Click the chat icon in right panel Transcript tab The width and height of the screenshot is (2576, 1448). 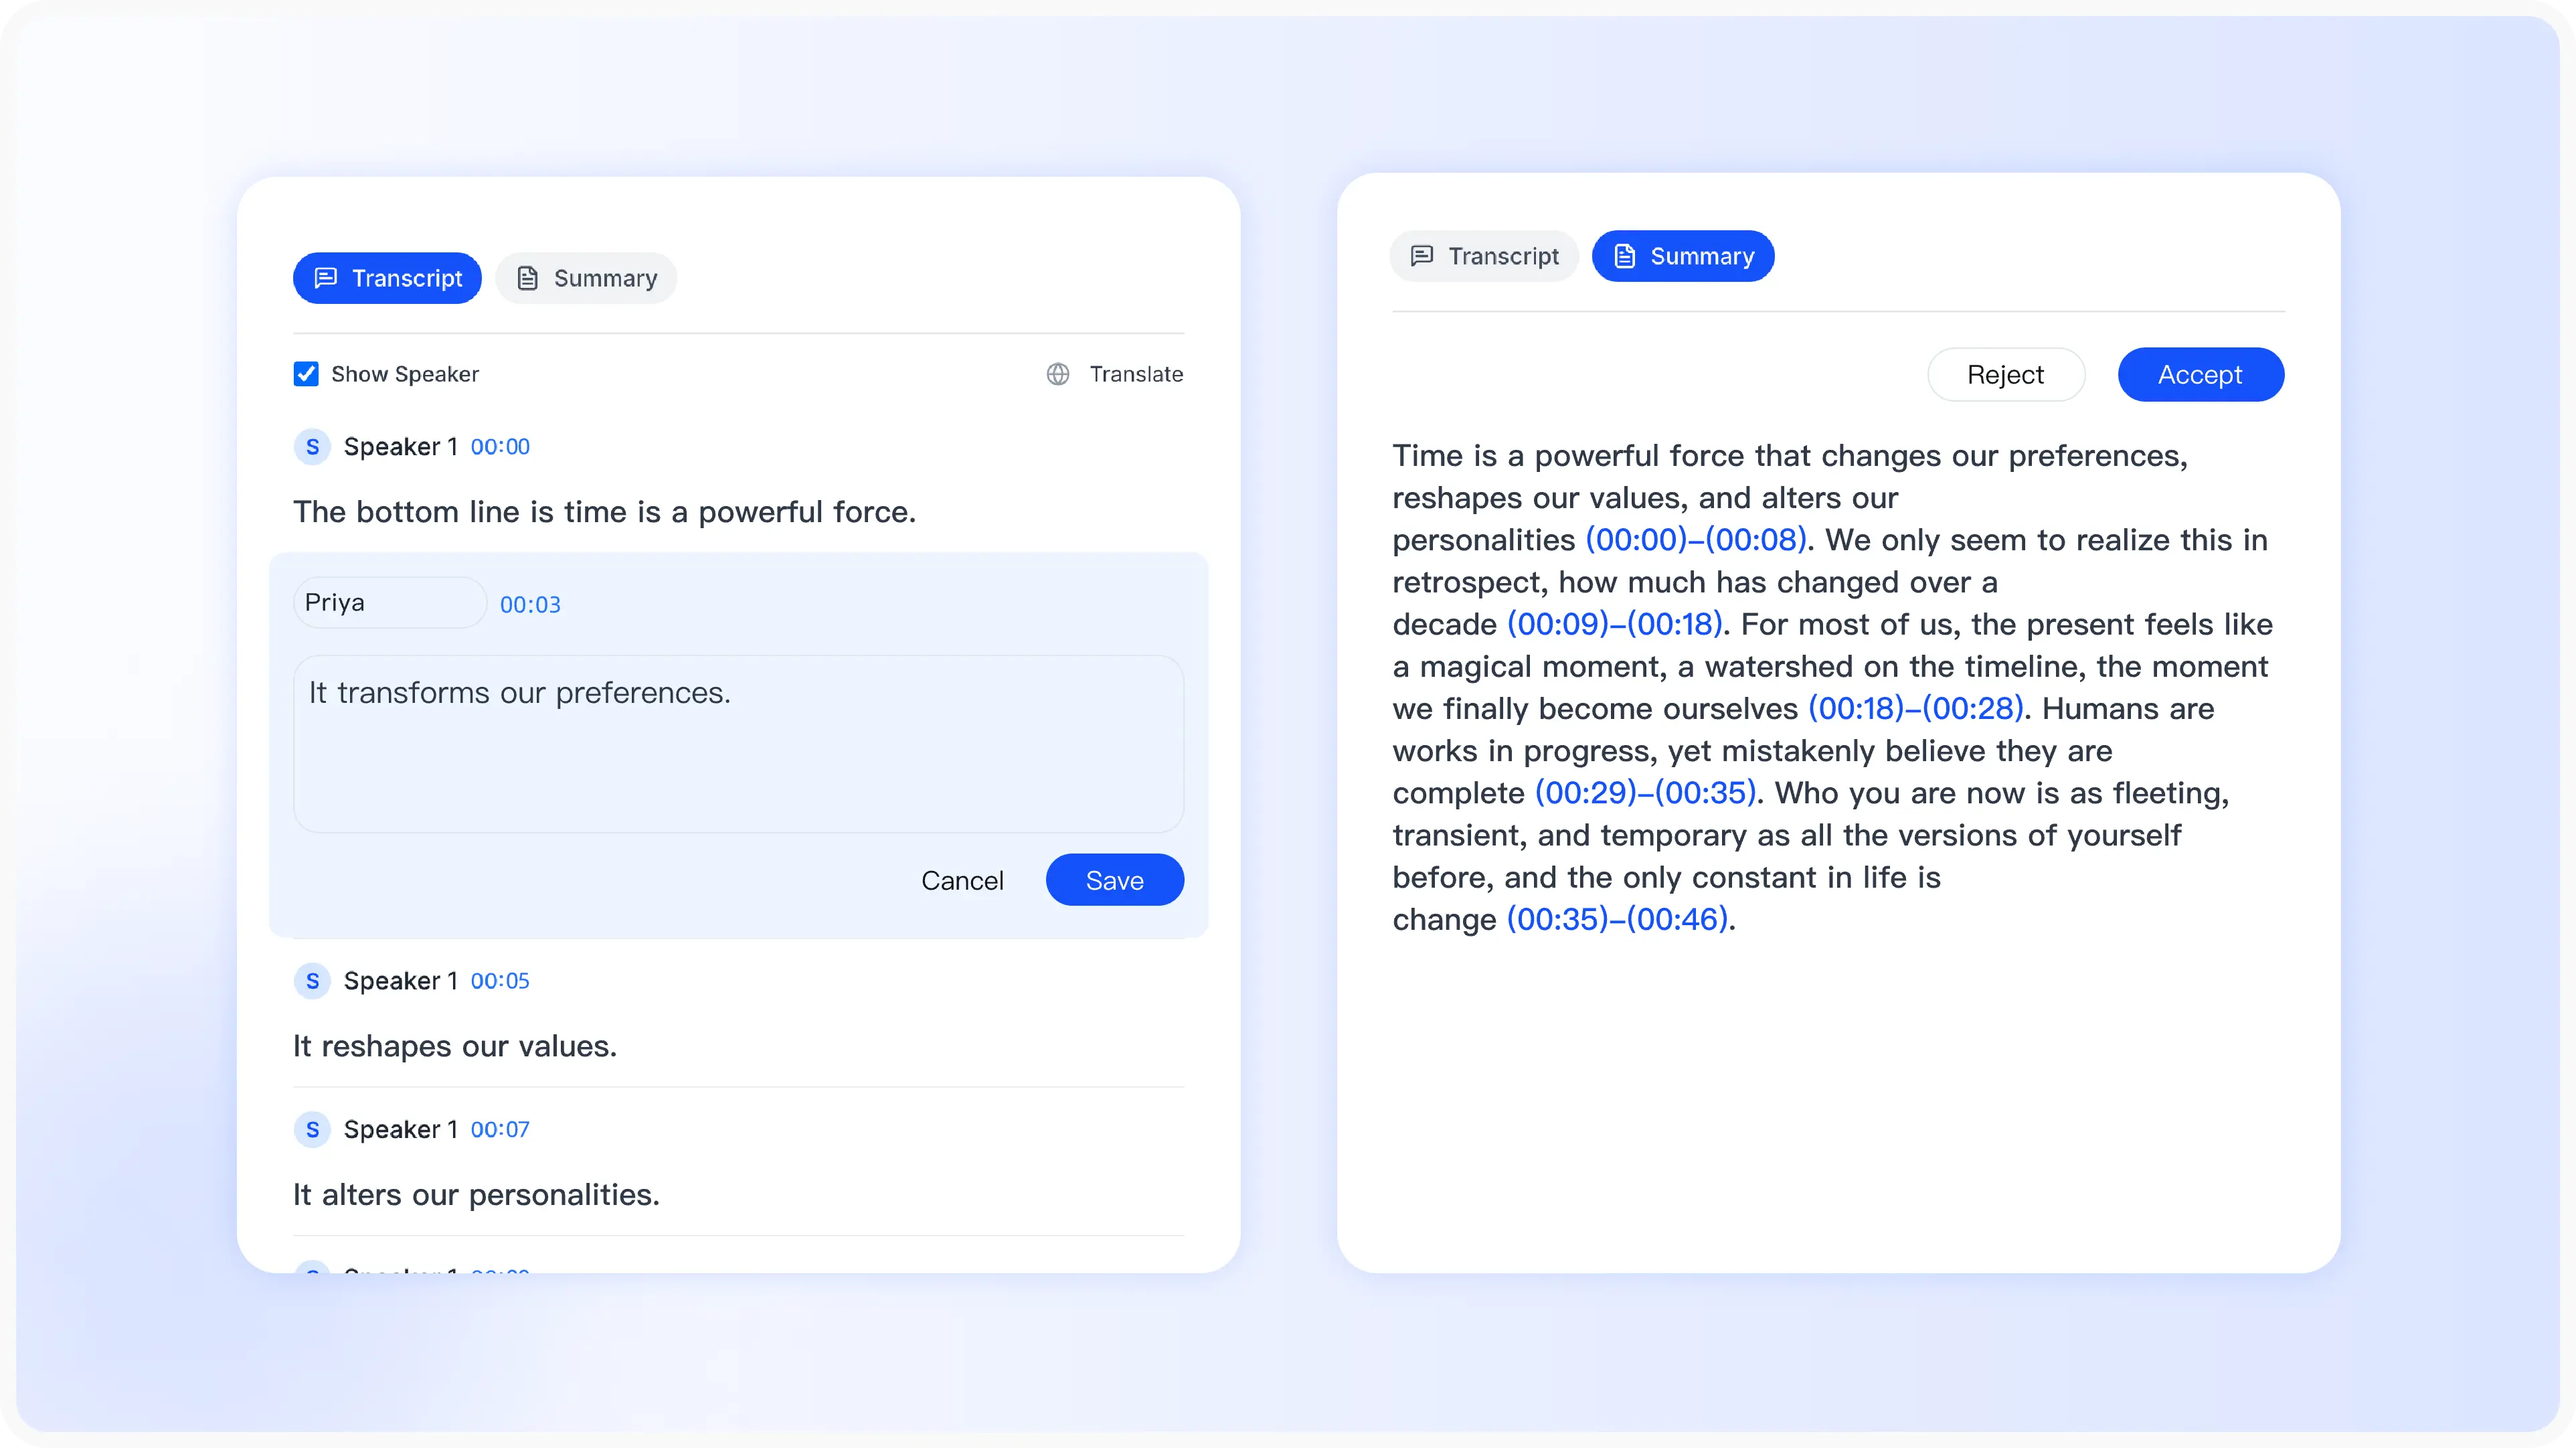(x=1423, y=256)
